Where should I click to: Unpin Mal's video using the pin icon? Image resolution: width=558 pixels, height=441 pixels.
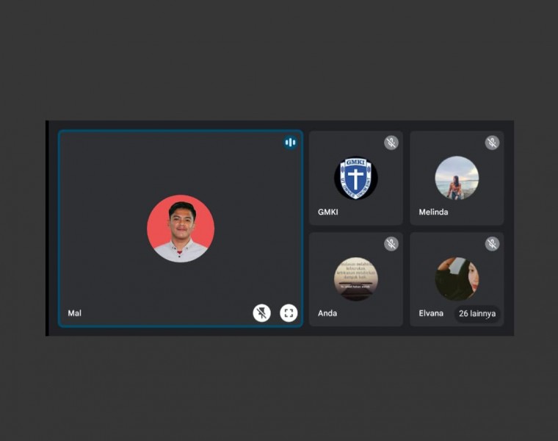[262, 313]
